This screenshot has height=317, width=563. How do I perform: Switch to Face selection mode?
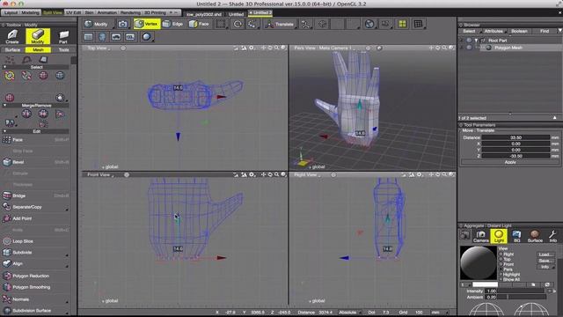coord(200,24)
